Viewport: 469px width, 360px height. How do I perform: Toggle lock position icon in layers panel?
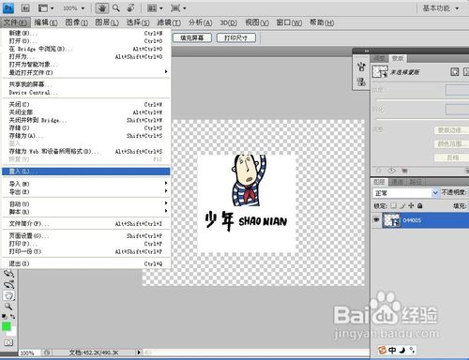tap(411, 205)
